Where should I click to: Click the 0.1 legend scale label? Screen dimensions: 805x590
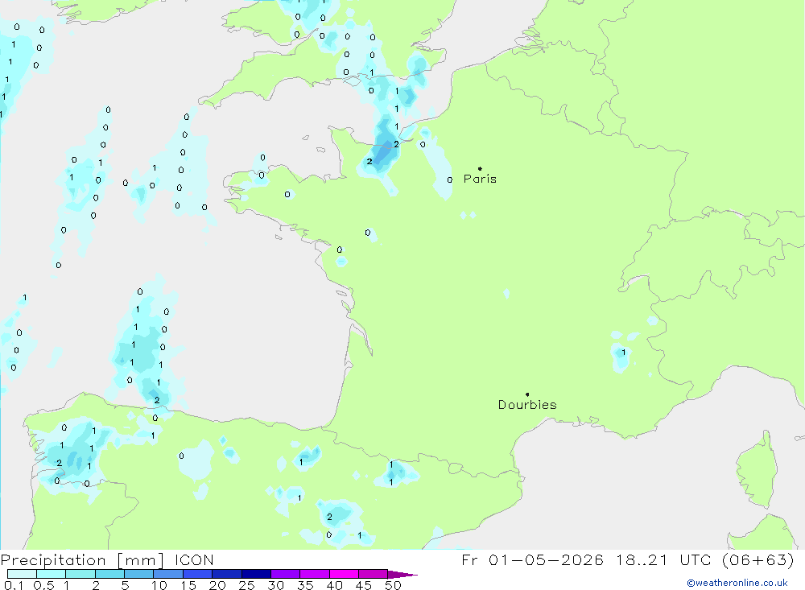pos(14,585)
